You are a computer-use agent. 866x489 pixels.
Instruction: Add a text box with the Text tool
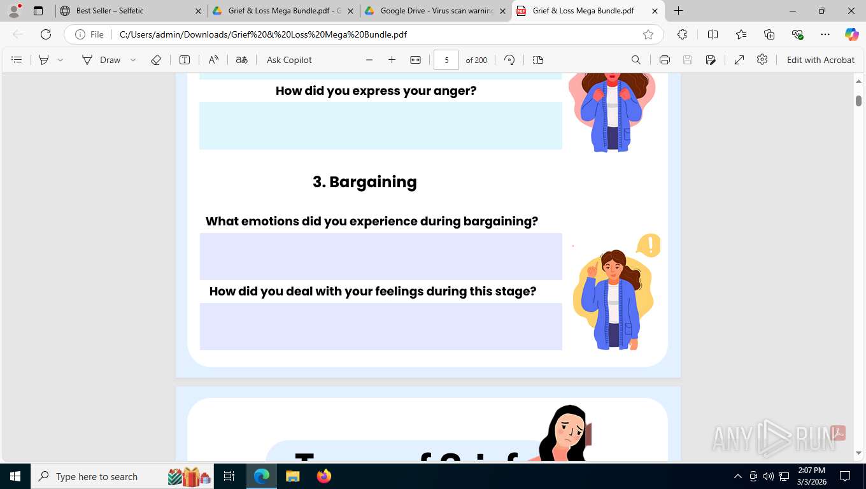point(185,60)
